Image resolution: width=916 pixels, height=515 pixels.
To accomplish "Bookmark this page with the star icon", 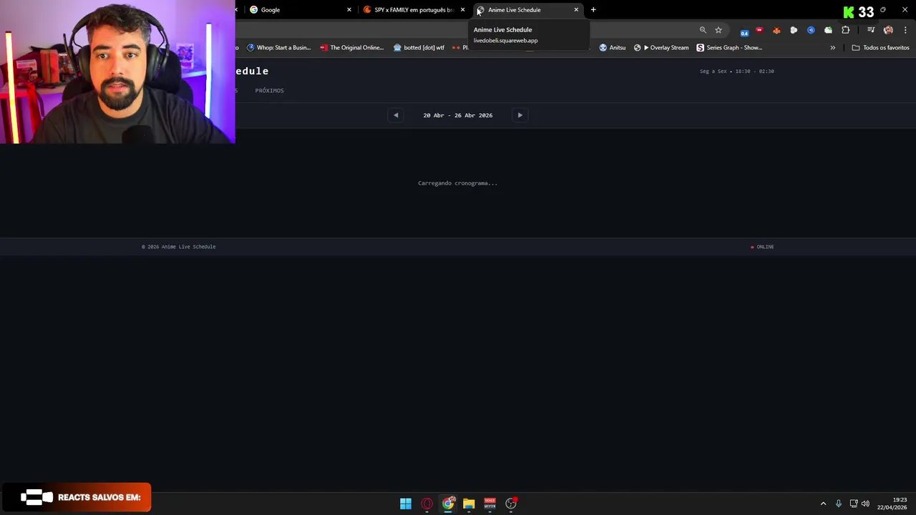I will 718,30.
